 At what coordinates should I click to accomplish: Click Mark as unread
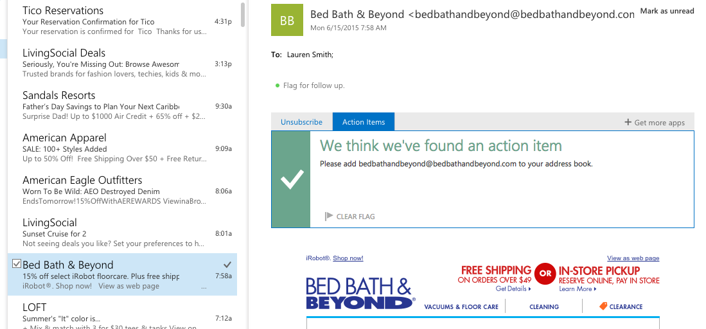pos(667,11)
